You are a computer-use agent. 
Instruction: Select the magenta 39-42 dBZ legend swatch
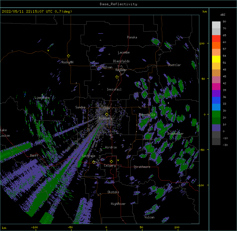coord(216,86)
